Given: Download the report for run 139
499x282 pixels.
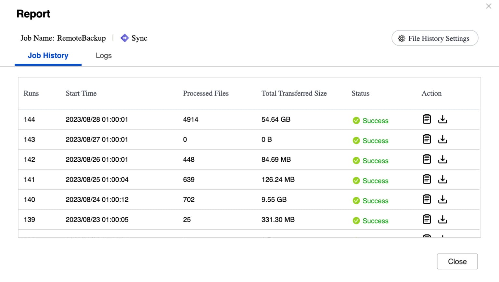Looking at the screenshot, I should coord(442,220).
